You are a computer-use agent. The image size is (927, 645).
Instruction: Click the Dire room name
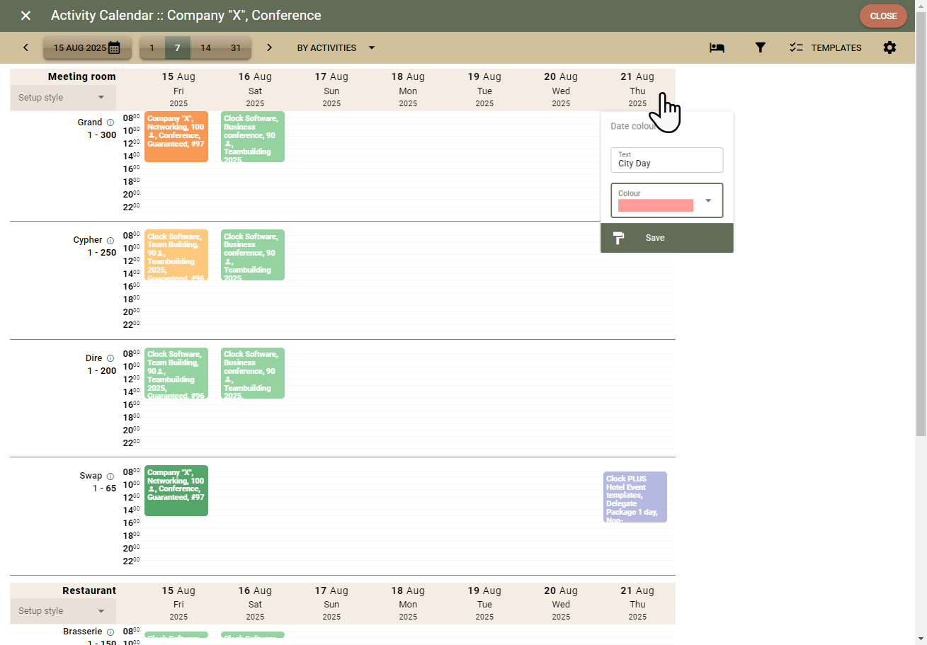click(x=94, y=358)
